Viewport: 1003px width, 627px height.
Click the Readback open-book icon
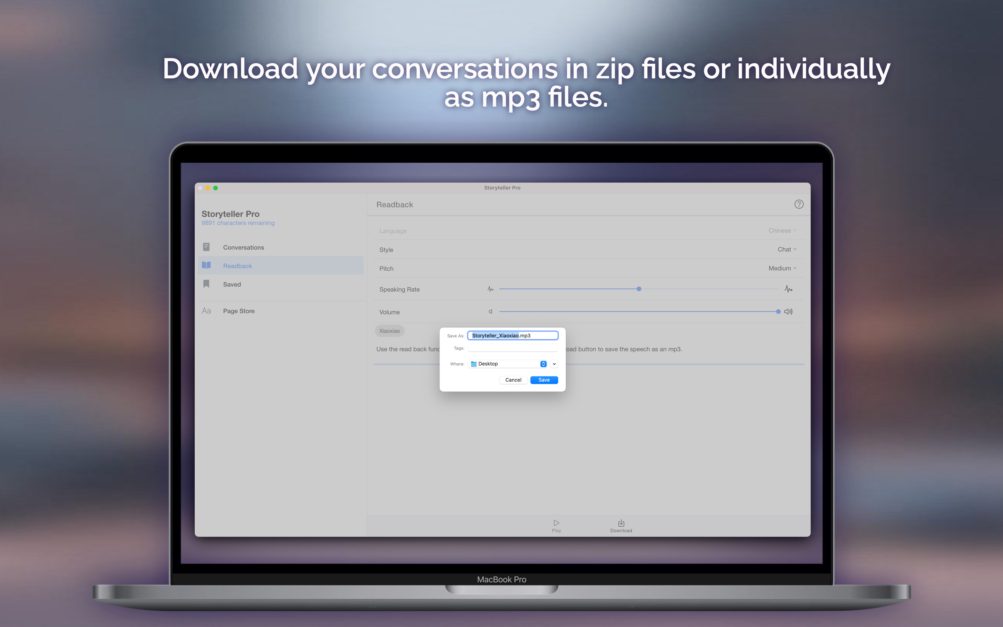click(x=207, y=265)
